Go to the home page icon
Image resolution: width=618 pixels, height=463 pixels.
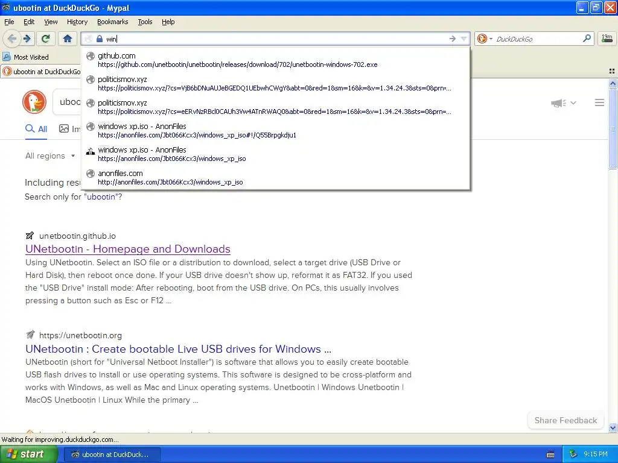(68, 39)
